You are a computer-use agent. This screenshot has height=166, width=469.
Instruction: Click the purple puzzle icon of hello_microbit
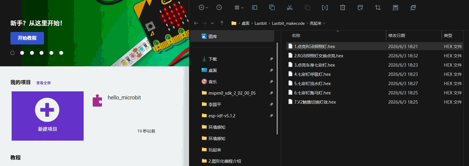coord(97,101)
